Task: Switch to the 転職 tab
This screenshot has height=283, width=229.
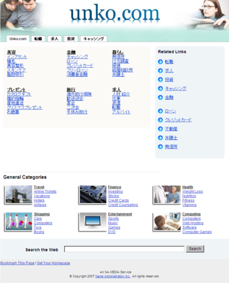Action: pyautogui.click(x=38, y=39)
